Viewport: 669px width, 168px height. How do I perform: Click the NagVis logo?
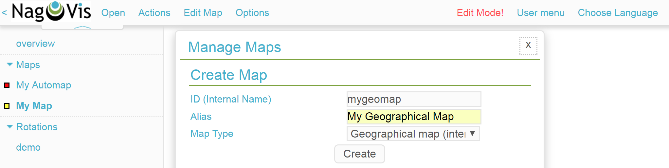pyautogui.click(x=51, y=12)
